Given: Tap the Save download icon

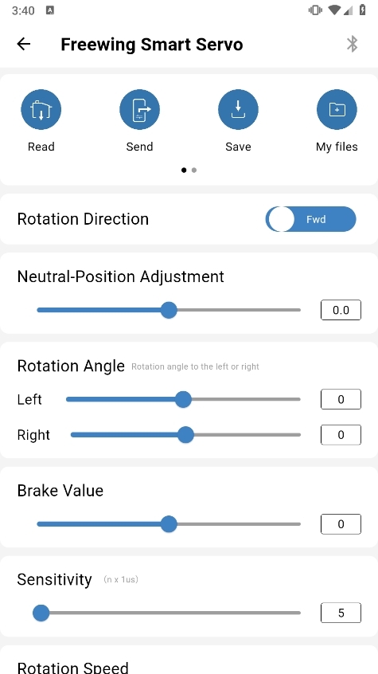Looking at the screenshot, I should tap(238, 110).
